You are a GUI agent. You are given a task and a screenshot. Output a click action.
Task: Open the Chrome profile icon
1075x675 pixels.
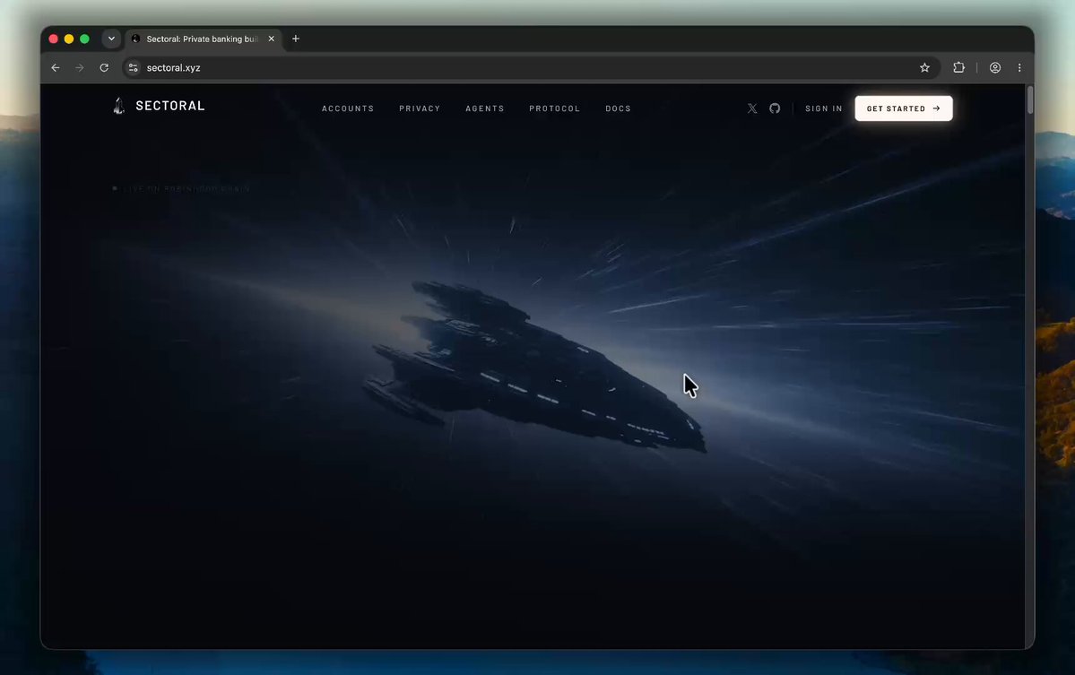point(995,68)
